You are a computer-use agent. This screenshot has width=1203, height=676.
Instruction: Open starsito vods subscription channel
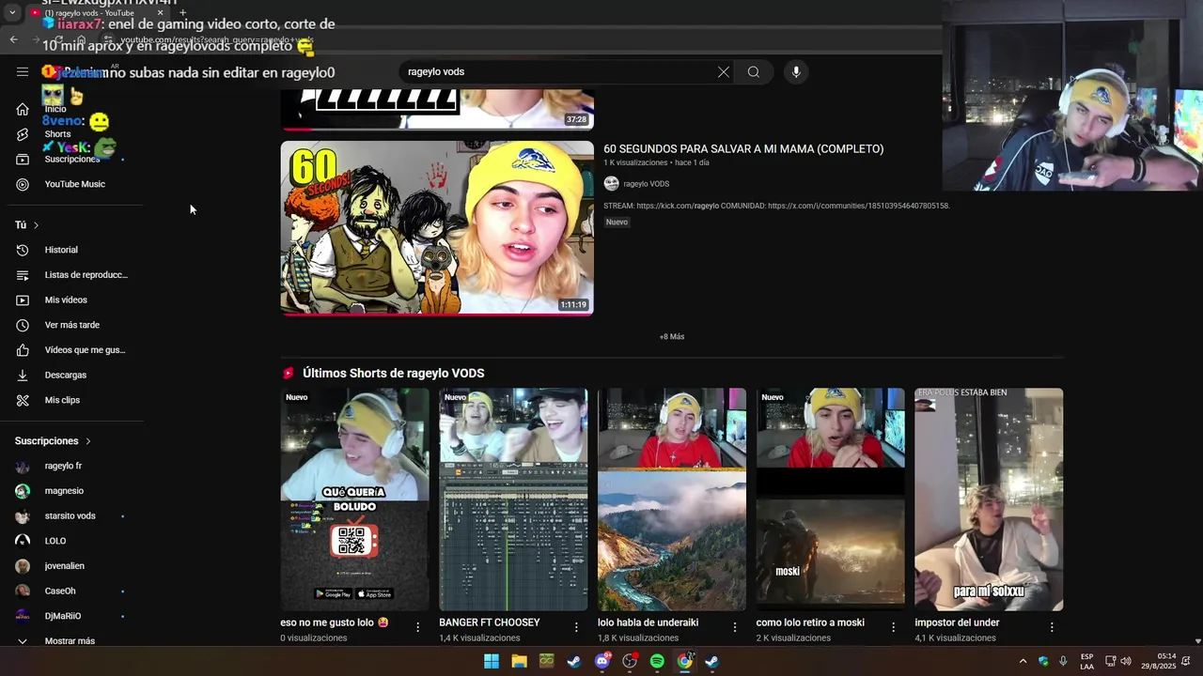71,516
